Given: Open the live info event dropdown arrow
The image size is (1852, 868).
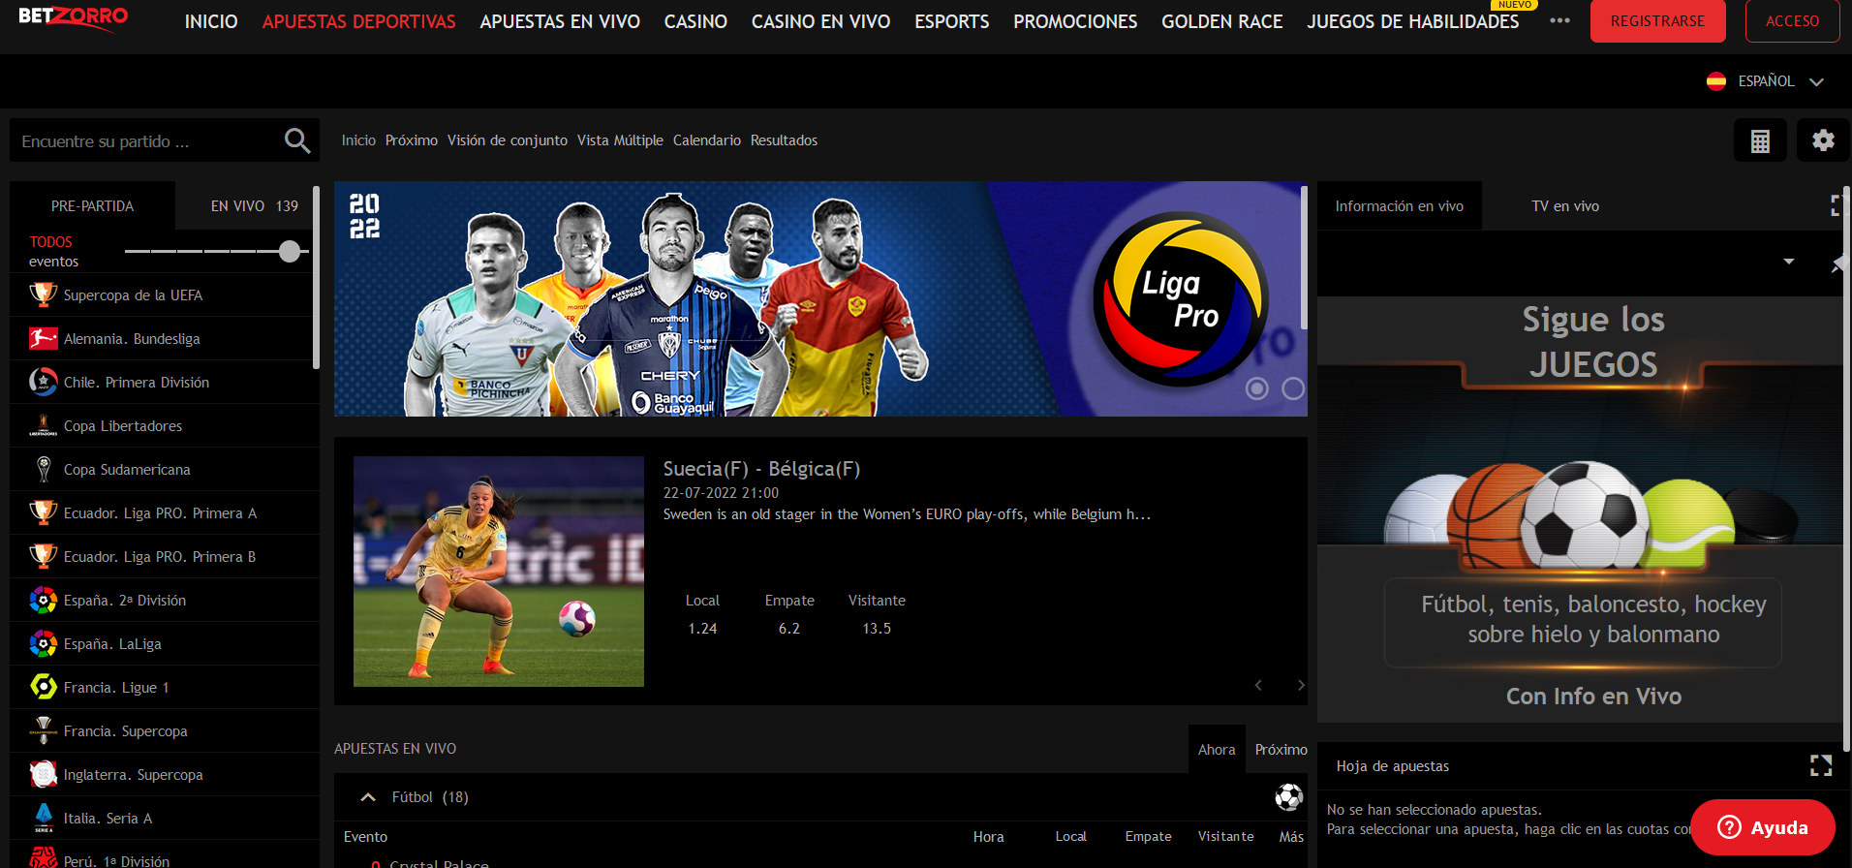Looking at the screenshot, I should point(1789,262).
